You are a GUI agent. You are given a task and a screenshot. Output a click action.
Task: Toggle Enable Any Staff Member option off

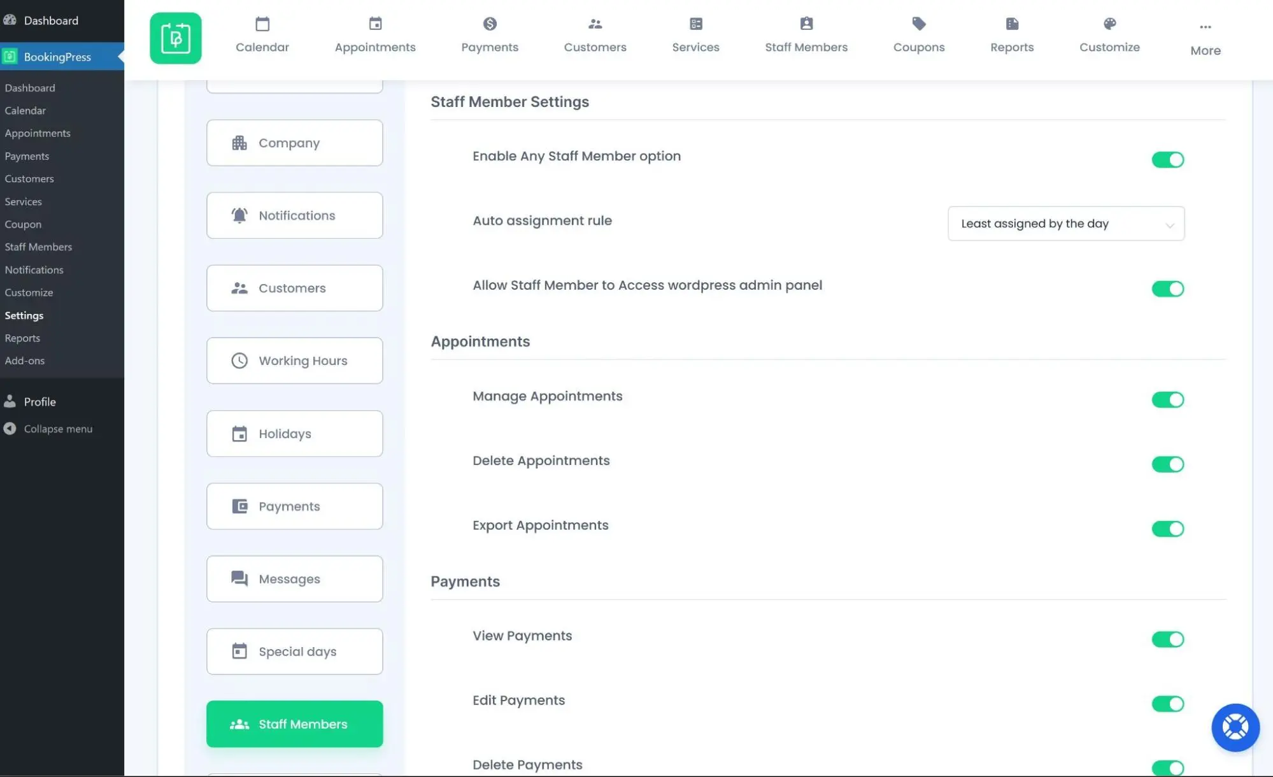pyautogui.click(x=1167, y=159)
